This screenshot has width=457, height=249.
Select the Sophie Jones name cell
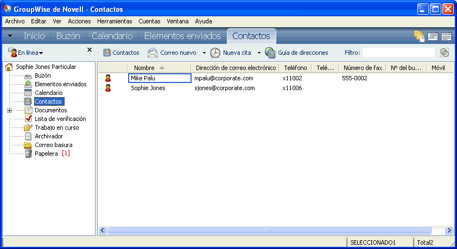click(x=160, y=88)
